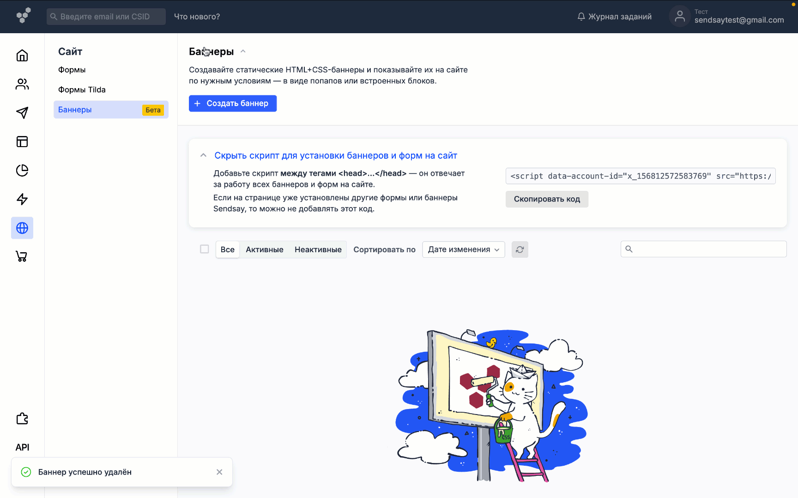Collapse the Баннеры heading chevron
Image resolution: width=798 pixels, height=498 pixels.
point(243,52)
